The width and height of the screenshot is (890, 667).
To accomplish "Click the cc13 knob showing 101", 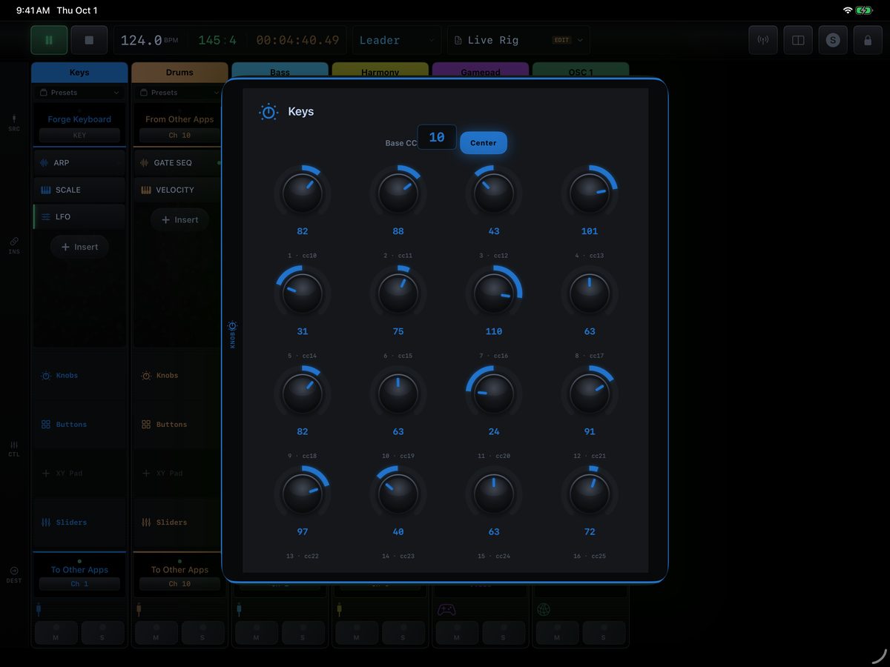I will click(x=590, y=194).
